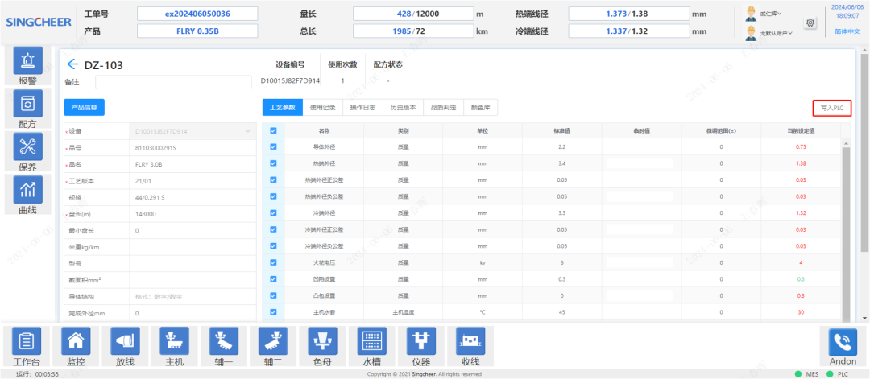
Task: Open the 简体中文 language selector
Action: click(847, 31)
